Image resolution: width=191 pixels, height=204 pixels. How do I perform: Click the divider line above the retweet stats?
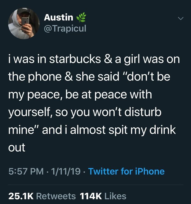(x=96, y=185)
